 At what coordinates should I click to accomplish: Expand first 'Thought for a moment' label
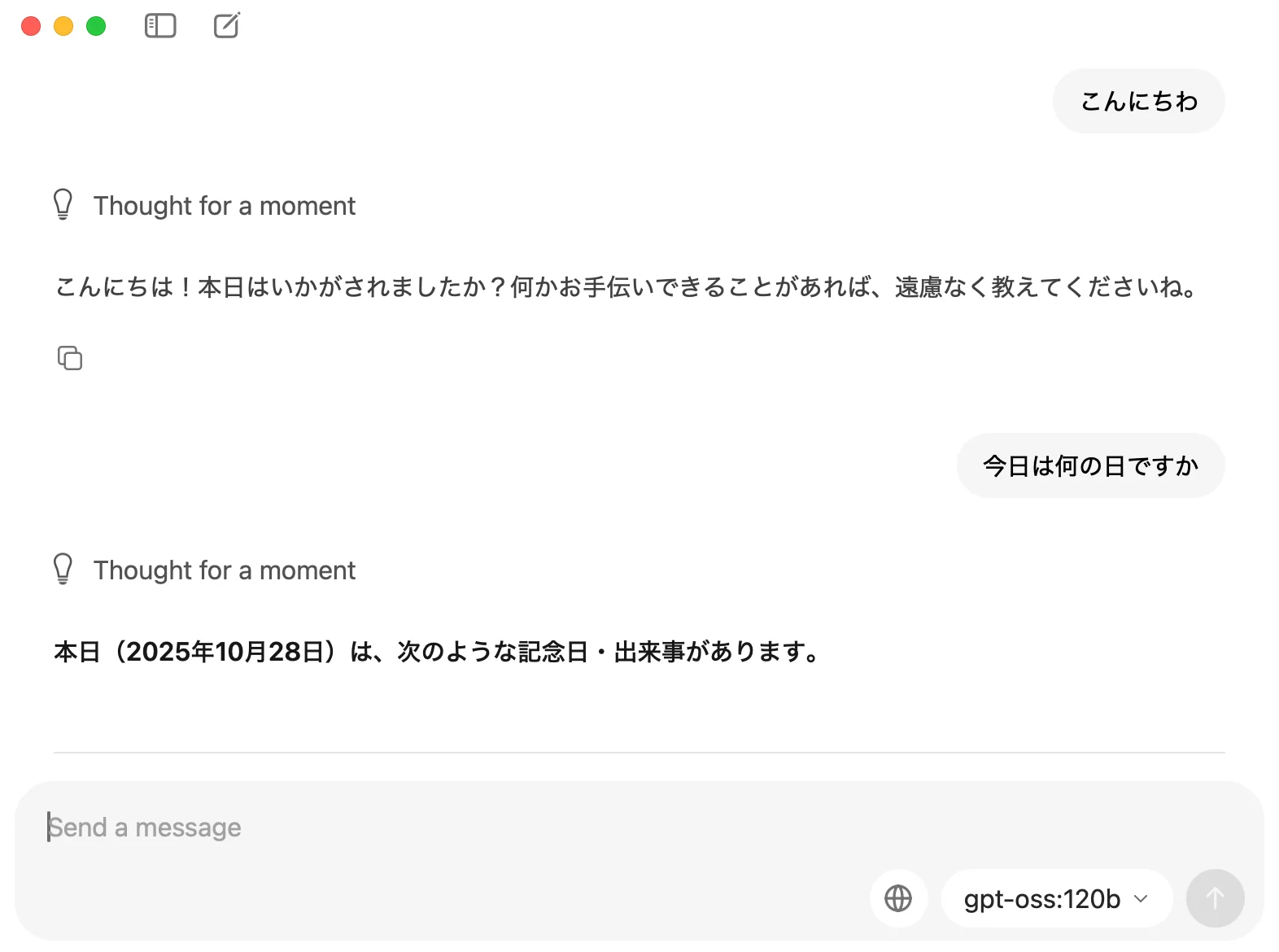point(225,206)
